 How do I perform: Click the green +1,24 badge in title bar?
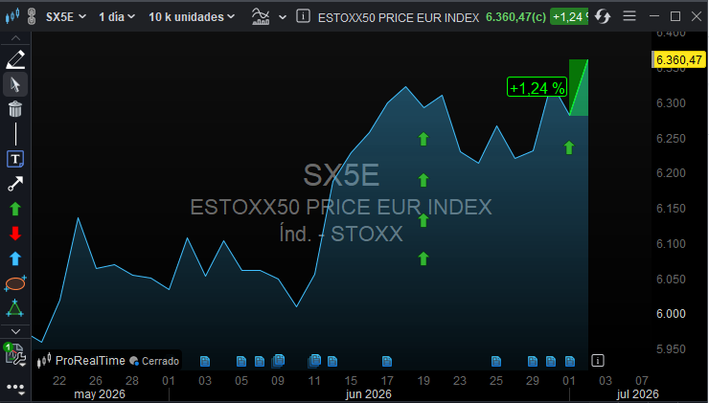click(569, 17)
